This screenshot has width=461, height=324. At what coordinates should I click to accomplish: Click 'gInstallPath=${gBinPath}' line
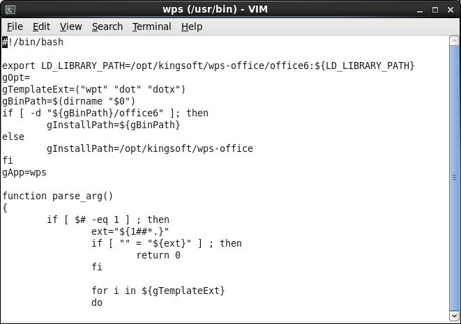tap(113, 125)
